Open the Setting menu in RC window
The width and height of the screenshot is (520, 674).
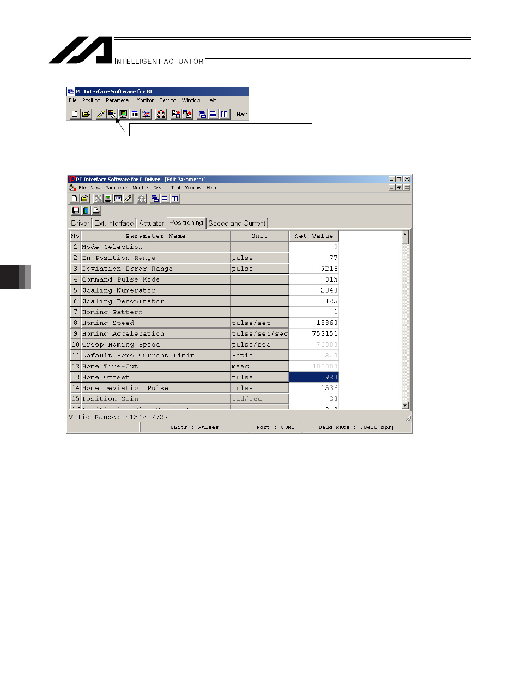(x=168, y=100)
